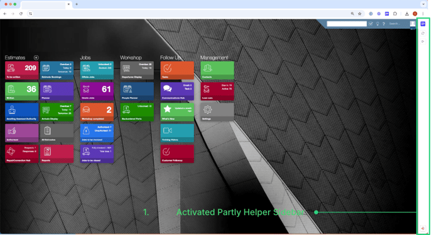The width and height of the screenshot is (432, 235).
Task: Open the orange Tasks tile
Action: tap(177, 70)
